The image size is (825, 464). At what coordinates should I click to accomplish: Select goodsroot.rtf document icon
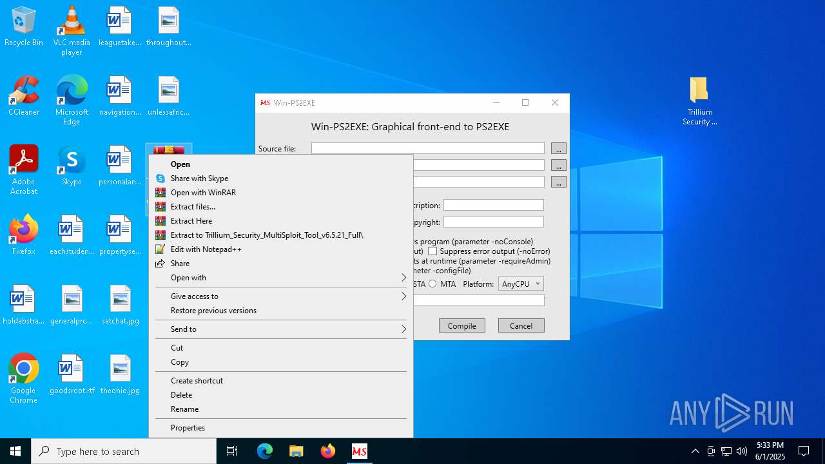point(72,375)
